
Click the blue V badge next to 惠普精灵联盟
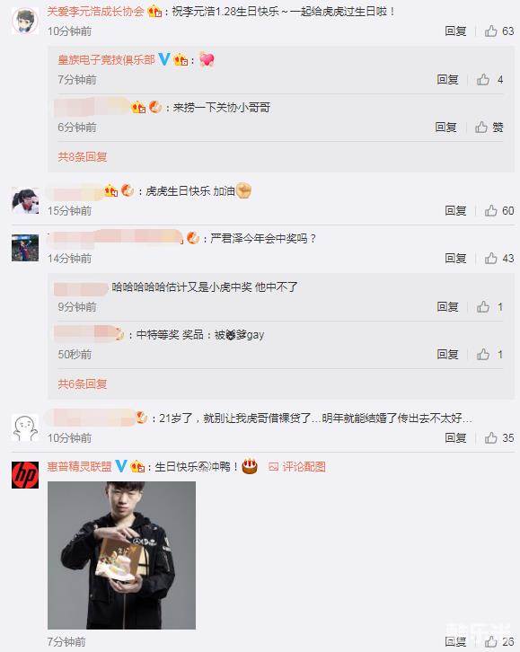point(121,466)
